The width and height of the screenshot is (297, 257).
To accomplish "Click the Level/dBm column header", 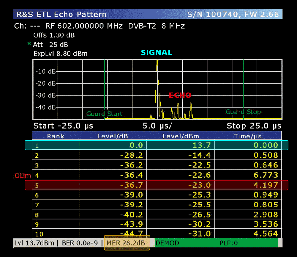I will point(181,136).
